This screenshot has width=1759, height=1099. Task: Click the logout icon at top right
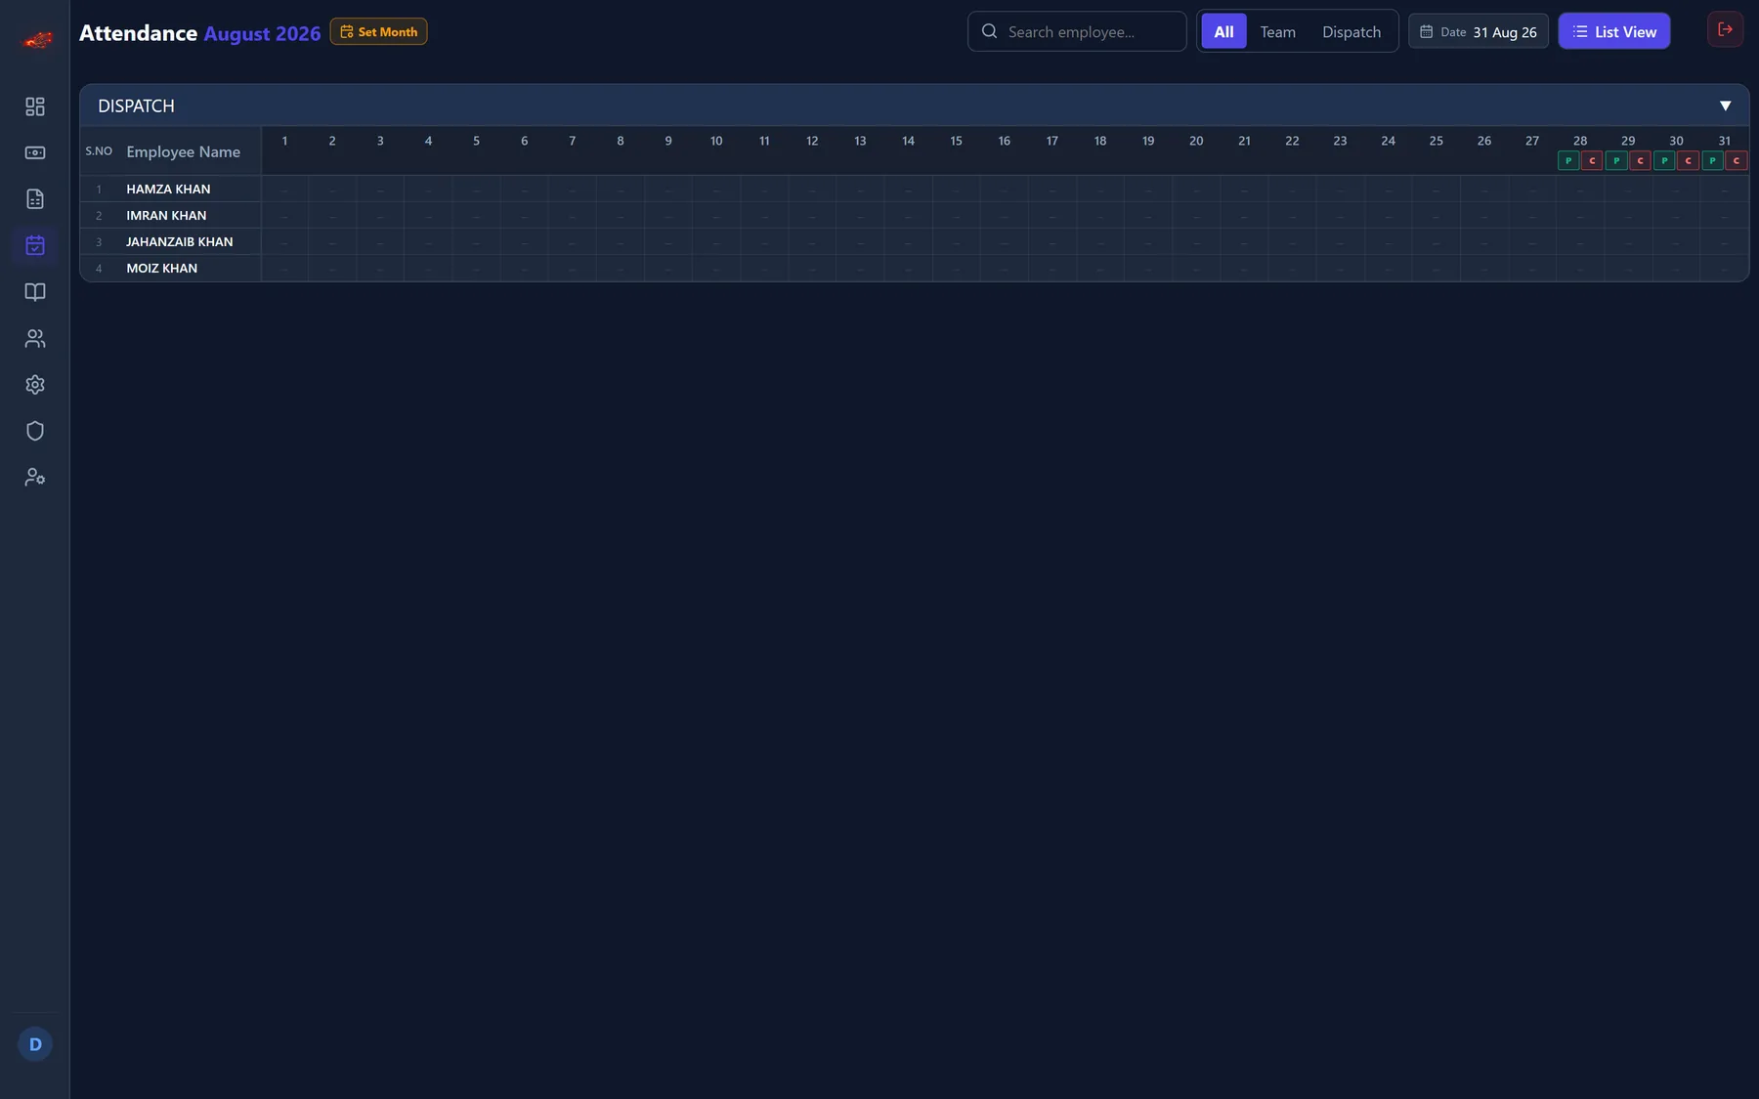coord(1725,29)
